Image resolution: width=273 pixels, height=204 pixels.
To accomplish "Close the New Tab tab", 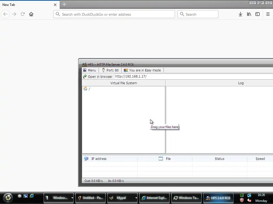I will (55, 5).
